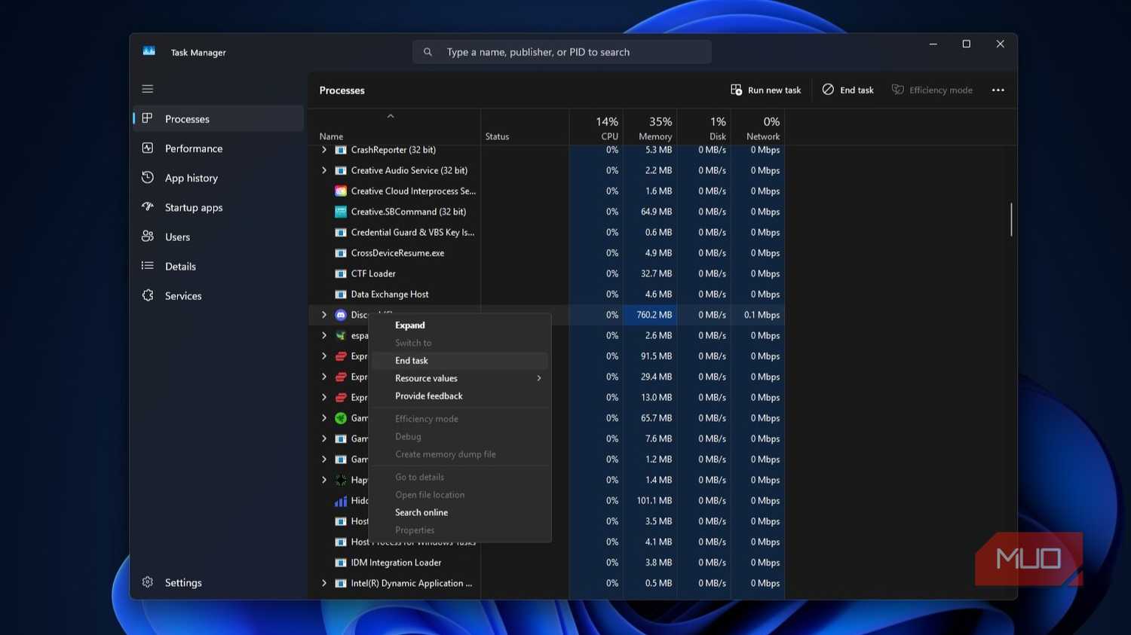
Task: Click the Run new task icon
Action: point(736,90)
